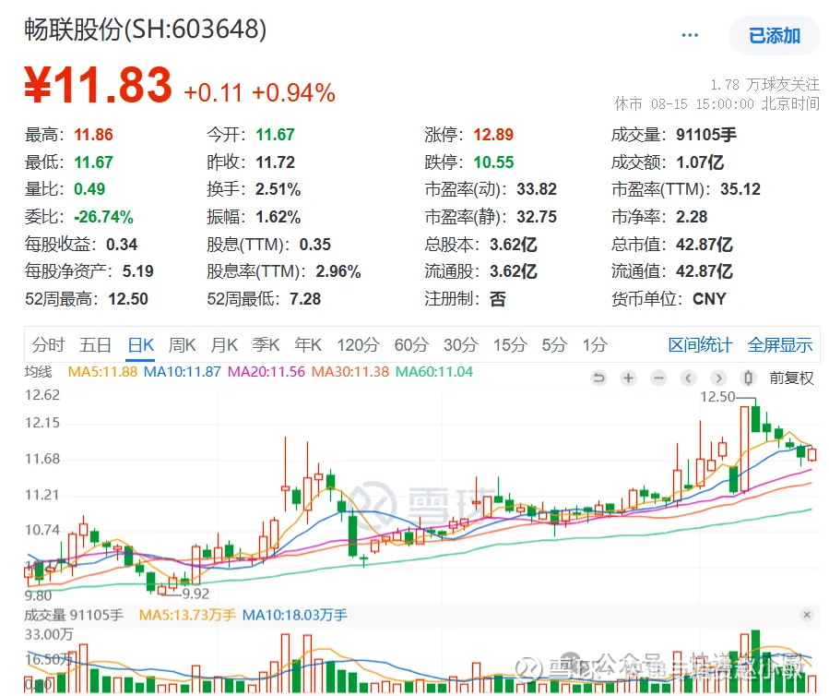
Task: Select the 年K chart tab
Action: [x=308, y=345]
